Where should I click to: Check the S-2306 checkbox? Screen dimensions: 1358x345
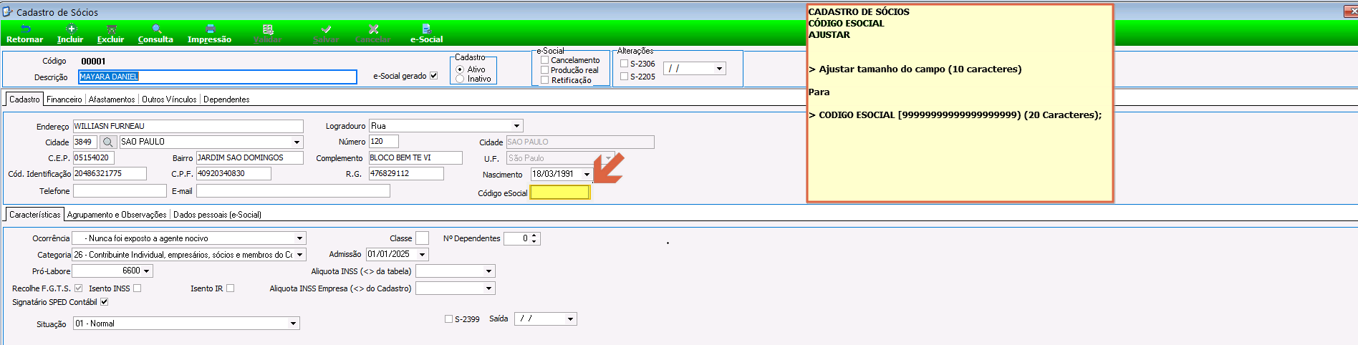624,64
